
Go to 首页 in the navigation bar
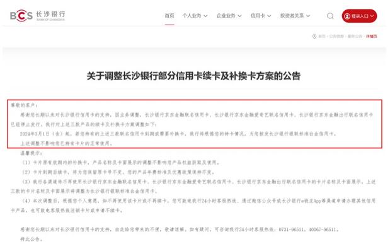click(169, 16)
